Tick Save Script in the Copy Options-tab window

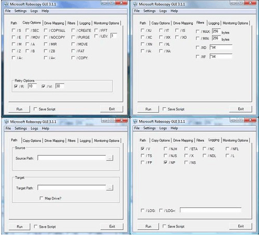(x=35, y=109)
